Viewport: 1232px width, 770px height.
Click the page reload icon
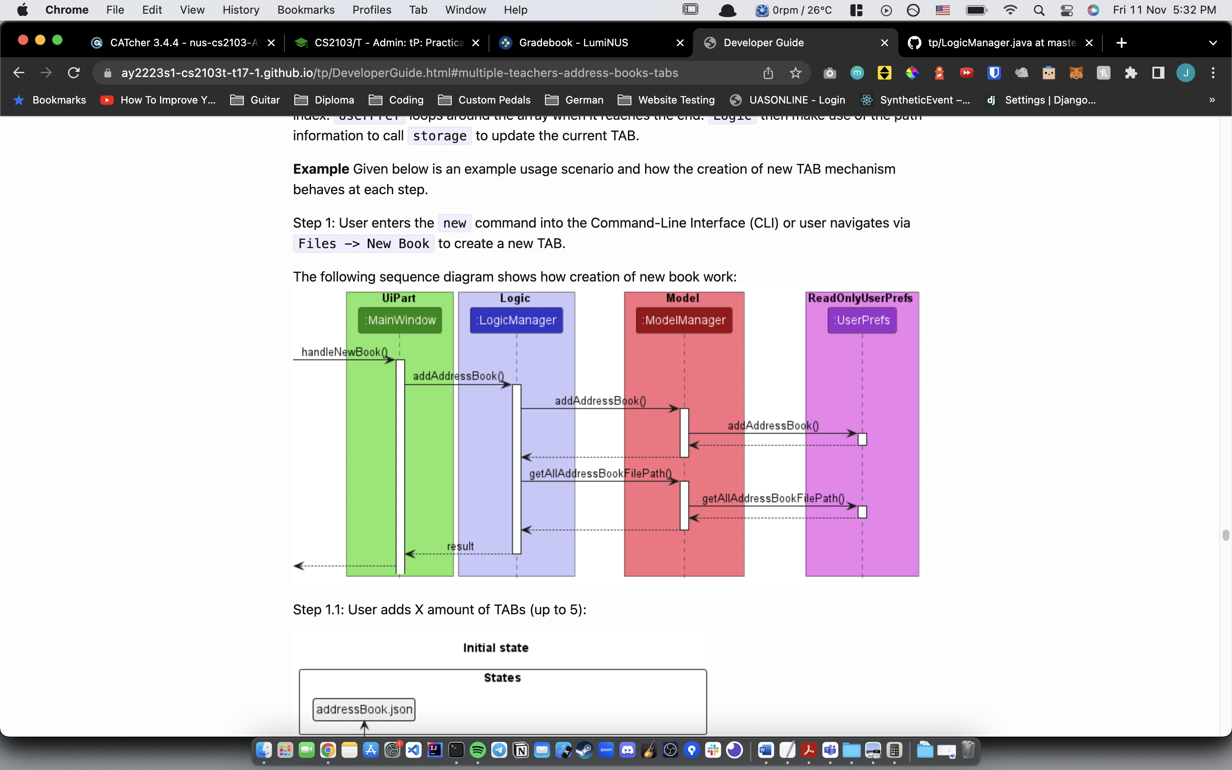(x=74, y=73)
